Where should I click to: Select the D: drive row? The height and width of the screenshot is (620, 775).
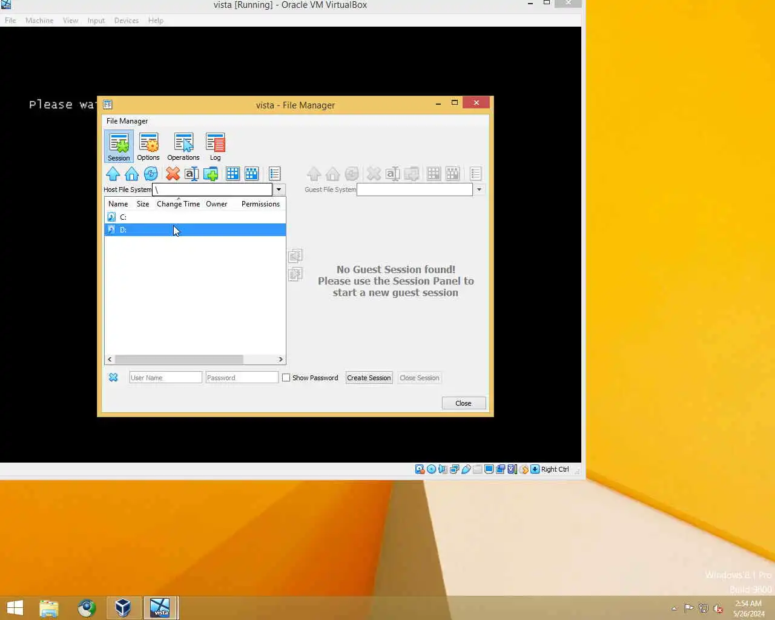tap(195, 229)
